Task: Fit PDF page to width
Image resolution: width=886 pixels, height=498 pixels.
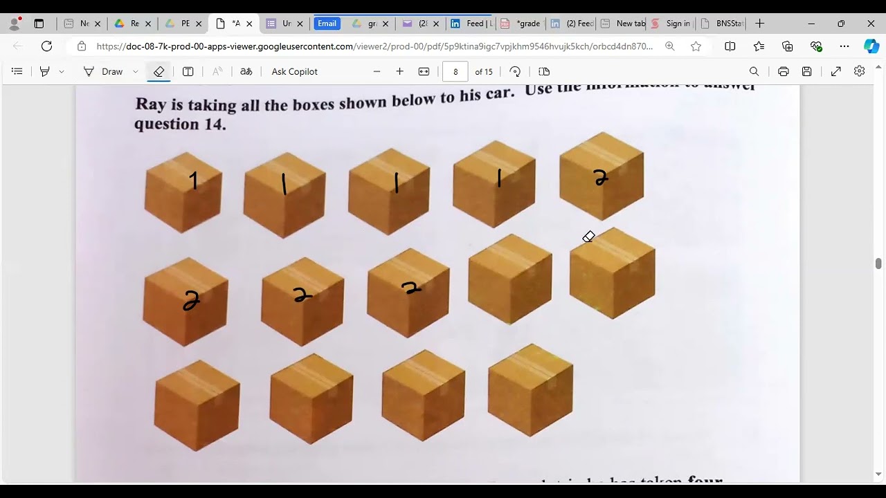Action: (x=424, y=71)
